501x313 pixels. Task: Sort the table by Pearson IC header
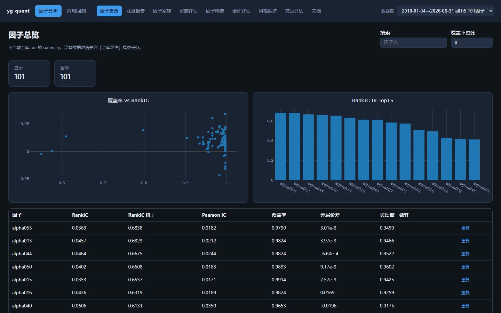pyautogui.click(x=214, y=215)
